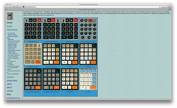Open the Longines EC Version 1 caption link

click(x=33, y=92)
